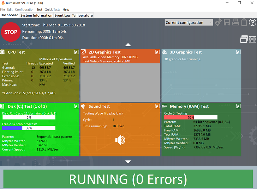Click the RUNNING (0 Errors) status banner

128,179
